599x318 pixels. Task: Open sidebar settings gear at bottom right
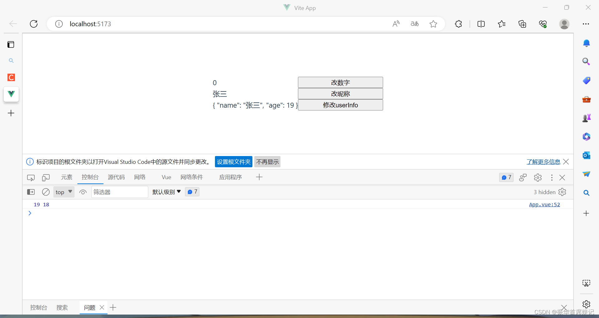point(586,304)
